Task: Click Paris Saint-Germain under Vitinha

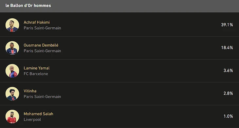Action: pyautogui.click(x=42, y=97)
